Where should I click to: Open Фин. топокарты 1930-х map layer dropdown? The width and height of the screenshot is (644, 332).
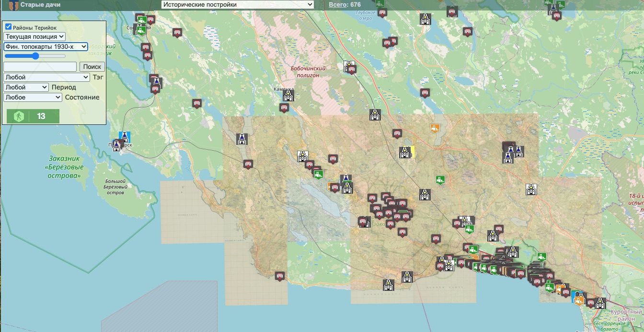[x=46, y=46]
